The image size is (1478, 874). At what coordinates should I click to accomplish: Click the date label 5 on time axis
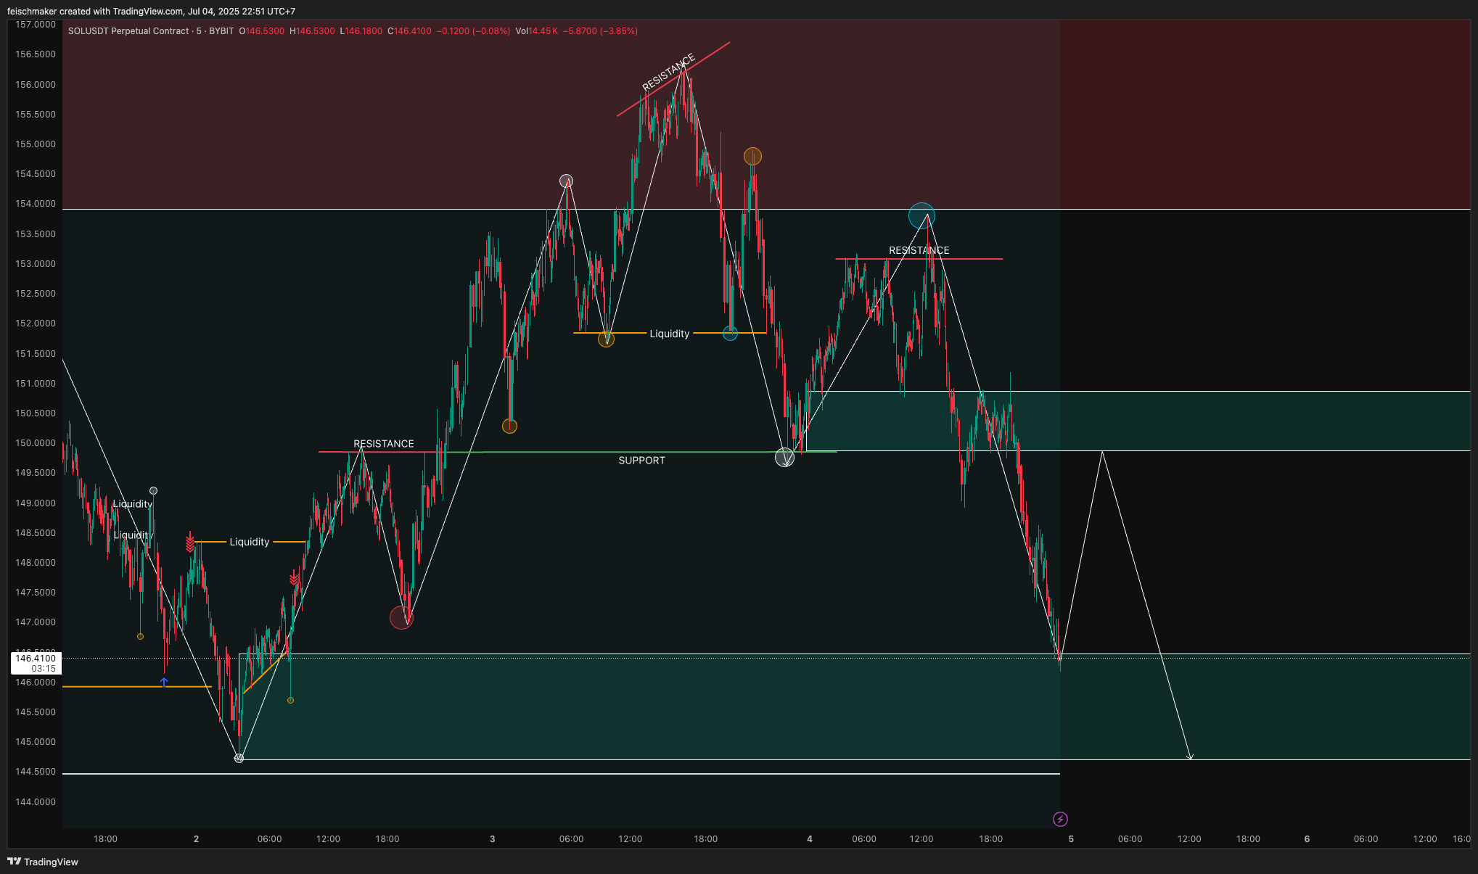[x=1071, y=839]
